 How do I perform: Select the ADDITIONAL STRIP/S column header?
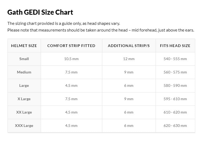[129, 46]
